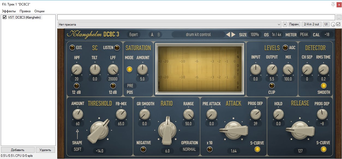The image size is (342, 159).
Task: Load the next DC8C 3 preset
Action: coord(233,35)
